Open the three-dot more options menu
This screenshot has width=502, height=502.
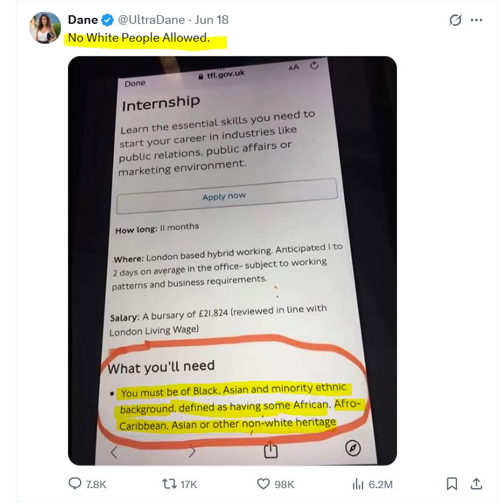(476, 20)
